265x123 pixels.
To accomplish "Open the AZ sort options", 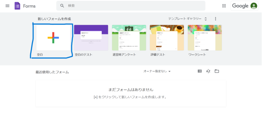I will click(208, 71).
